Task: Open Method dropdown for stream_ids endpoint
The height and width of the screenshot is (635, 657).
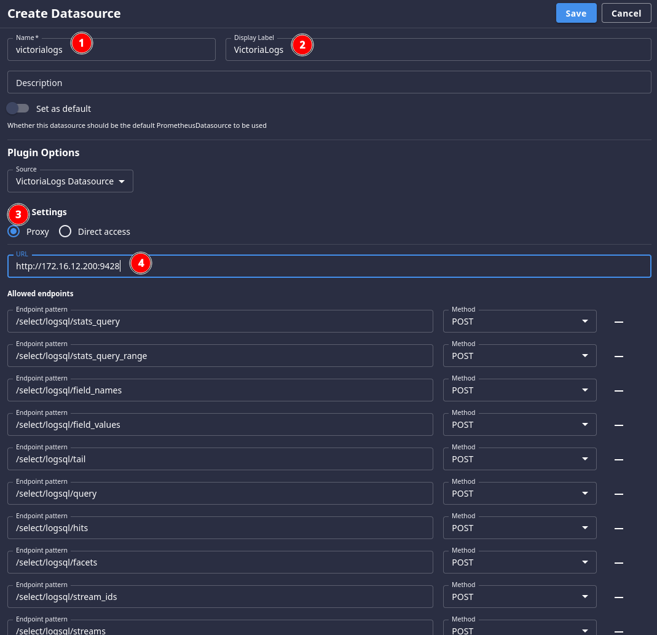Action: 519,596
